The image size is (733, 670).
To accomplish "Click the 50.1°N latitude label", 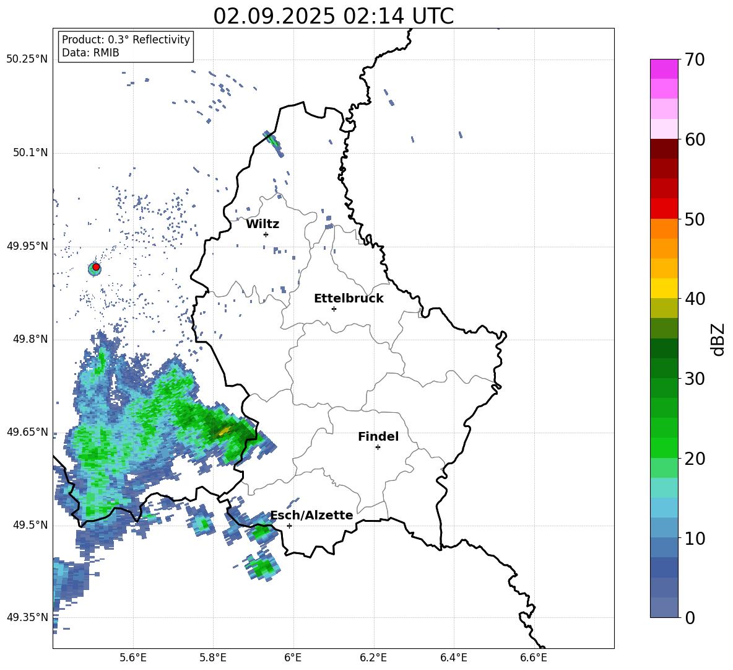I will tap(30, 152).
